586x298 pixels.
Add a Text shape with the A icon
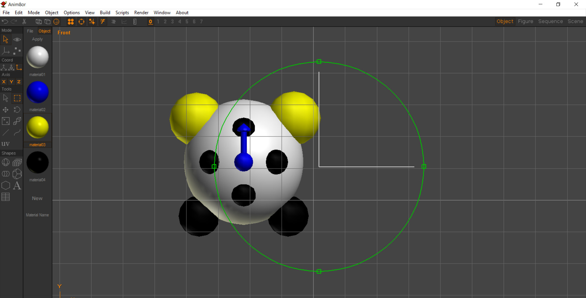coord(17,185)
